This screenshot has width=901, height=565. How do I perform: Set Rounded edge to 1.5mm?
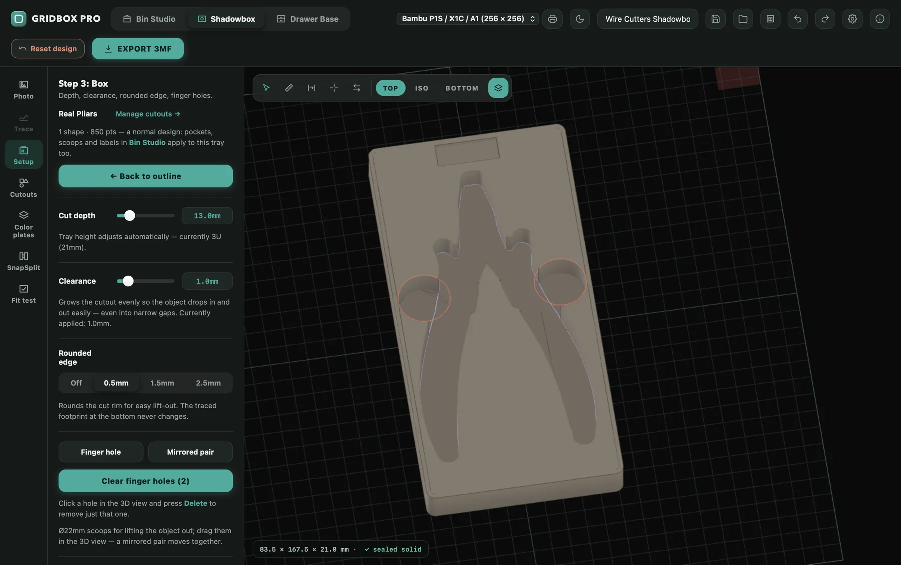click(x=162, y=383)
